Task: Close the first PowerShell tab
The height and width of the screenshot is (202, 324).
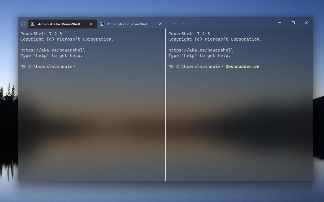Action: pos(91,24)
